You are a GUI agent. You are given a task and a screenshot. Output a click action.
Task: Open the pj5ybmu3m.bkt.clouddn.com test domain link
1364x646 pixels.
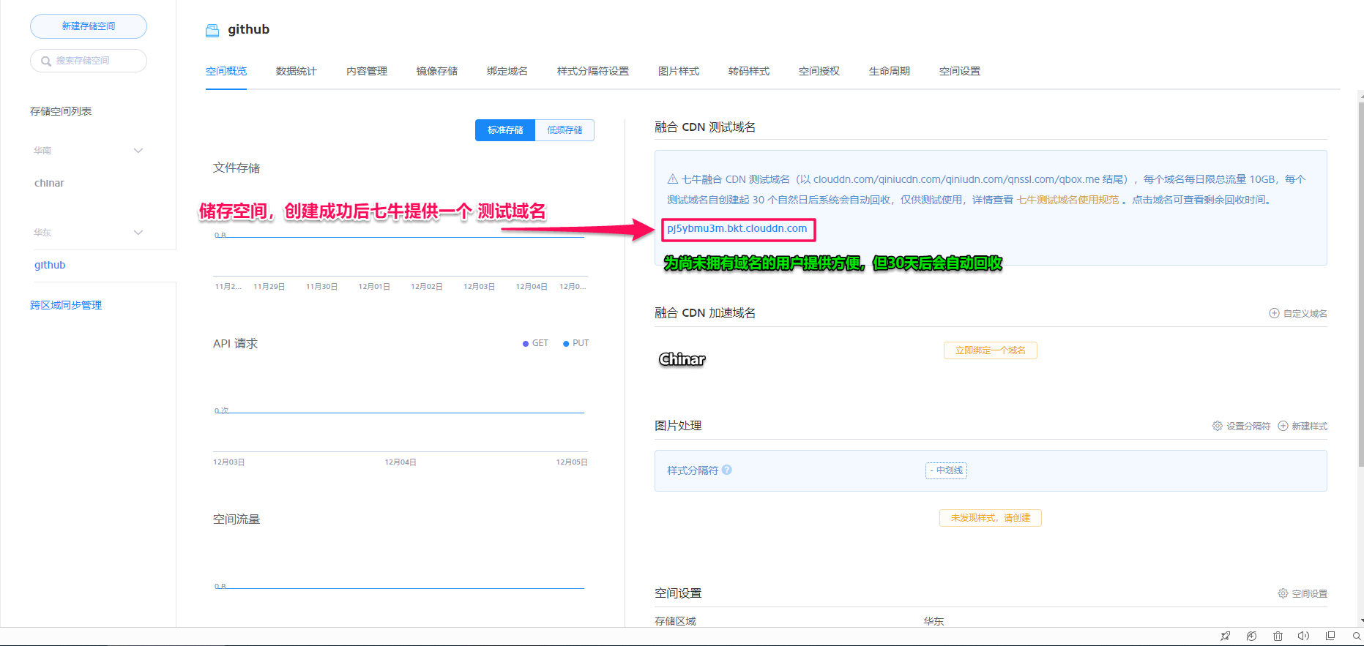click(737, 228)
